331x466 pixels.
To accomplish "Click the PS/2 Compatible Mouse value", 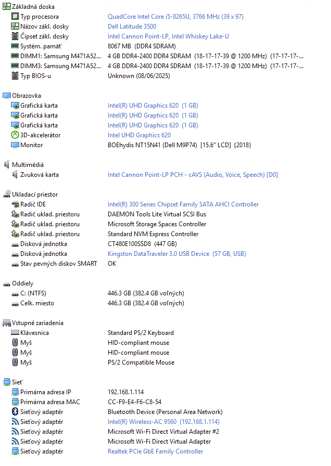I will pyautogui.click(x=141, y=363).
